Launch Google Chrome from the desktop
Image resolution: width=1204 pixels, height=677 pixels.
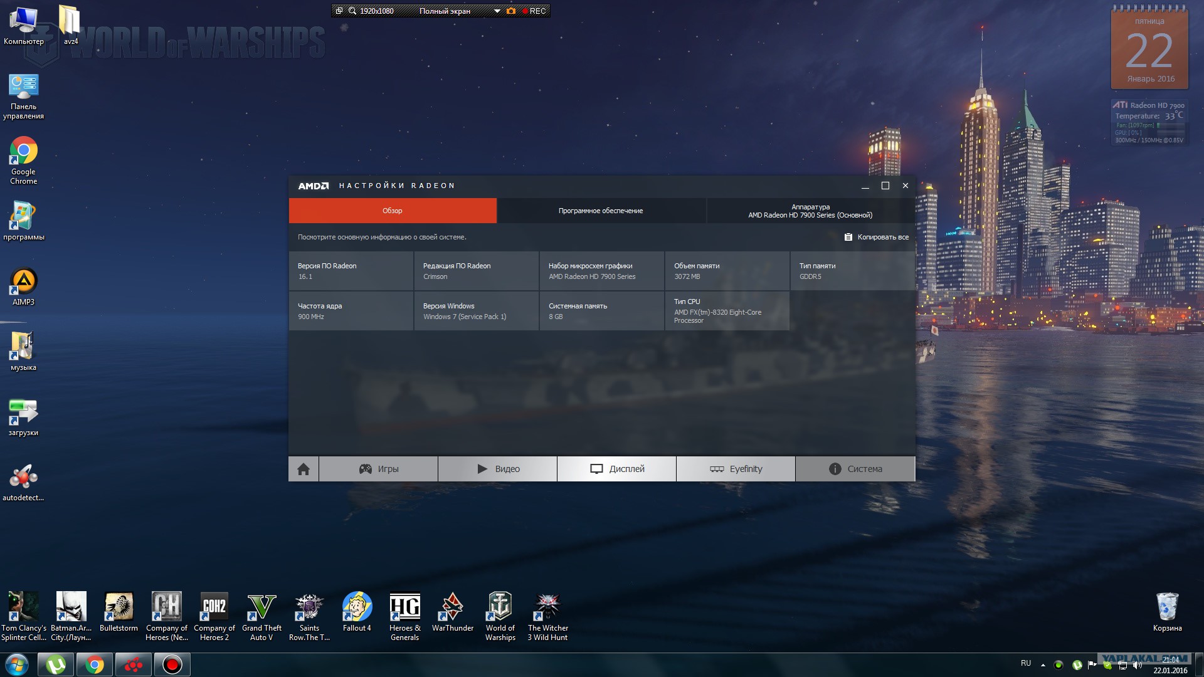pyautogui.click(x=24, y=161)
